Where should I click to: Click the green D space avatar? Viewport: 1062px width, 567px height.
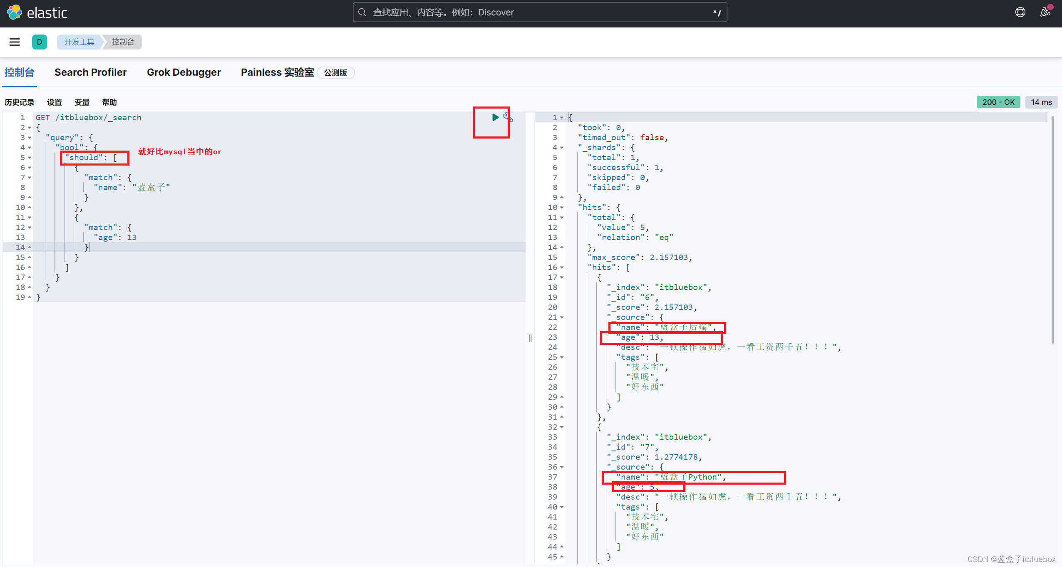coord(40,42)
